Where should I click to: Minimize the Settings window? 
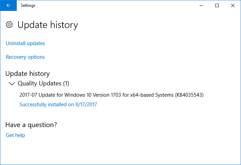click(x=201, y=5)
